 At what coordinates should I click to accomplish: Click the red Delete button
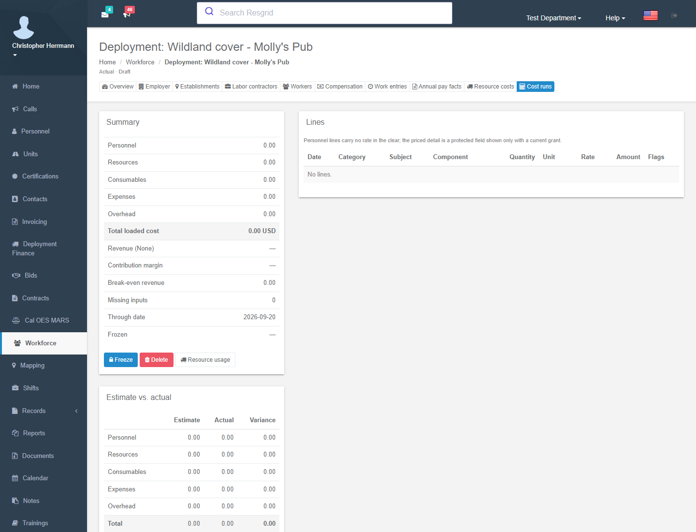(x=157, y=360)
